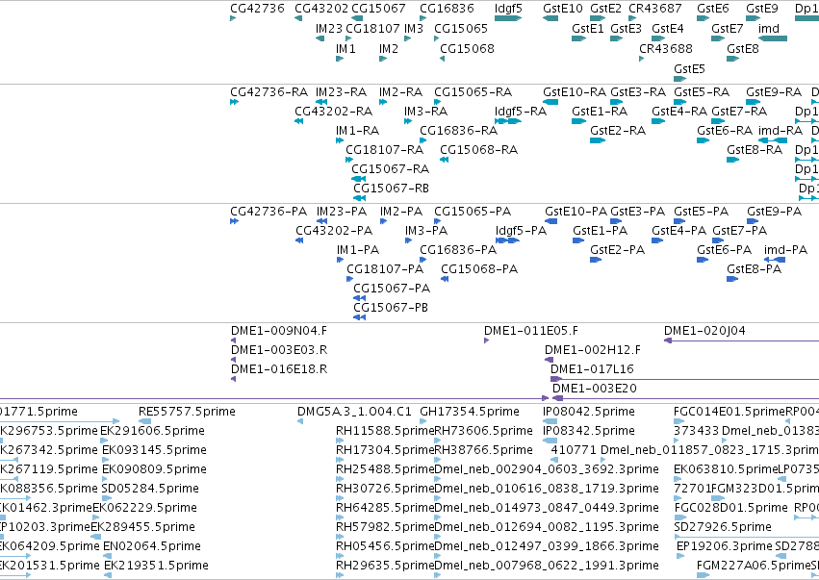Image resolution: width=819 pixels, height=580 pixels.
Task: Click clone DME1-003E20
Action: [x=595, y=389]
